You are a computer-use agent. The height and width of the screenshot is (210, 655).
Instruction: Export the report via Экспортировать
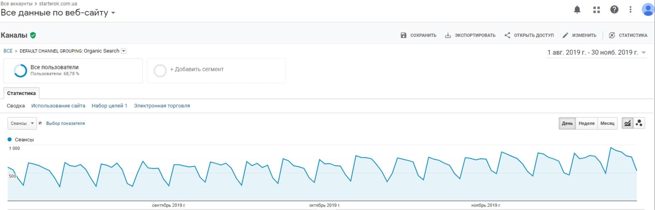click(x=470, y=35)
